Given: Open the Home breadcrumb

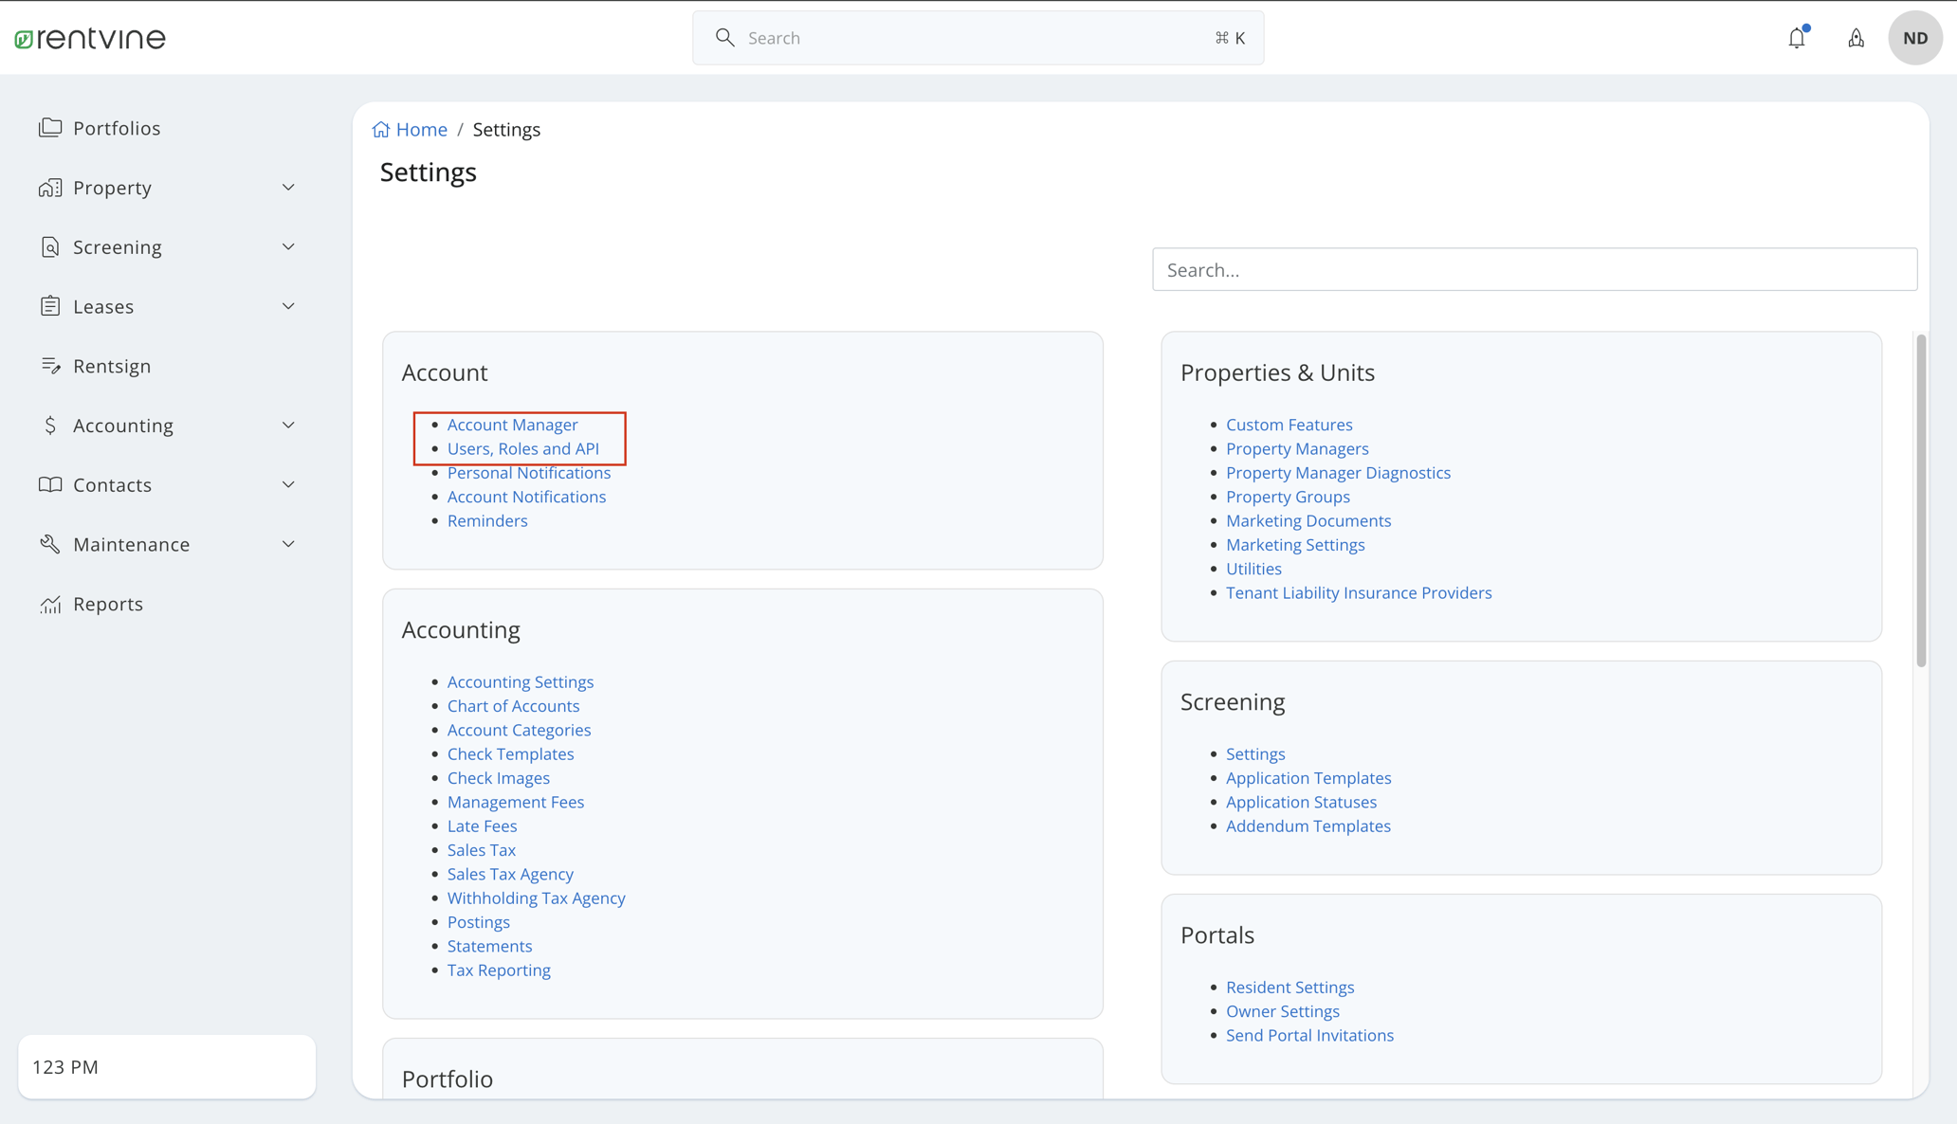Looking at the screenshot, I should pos(420,129).
